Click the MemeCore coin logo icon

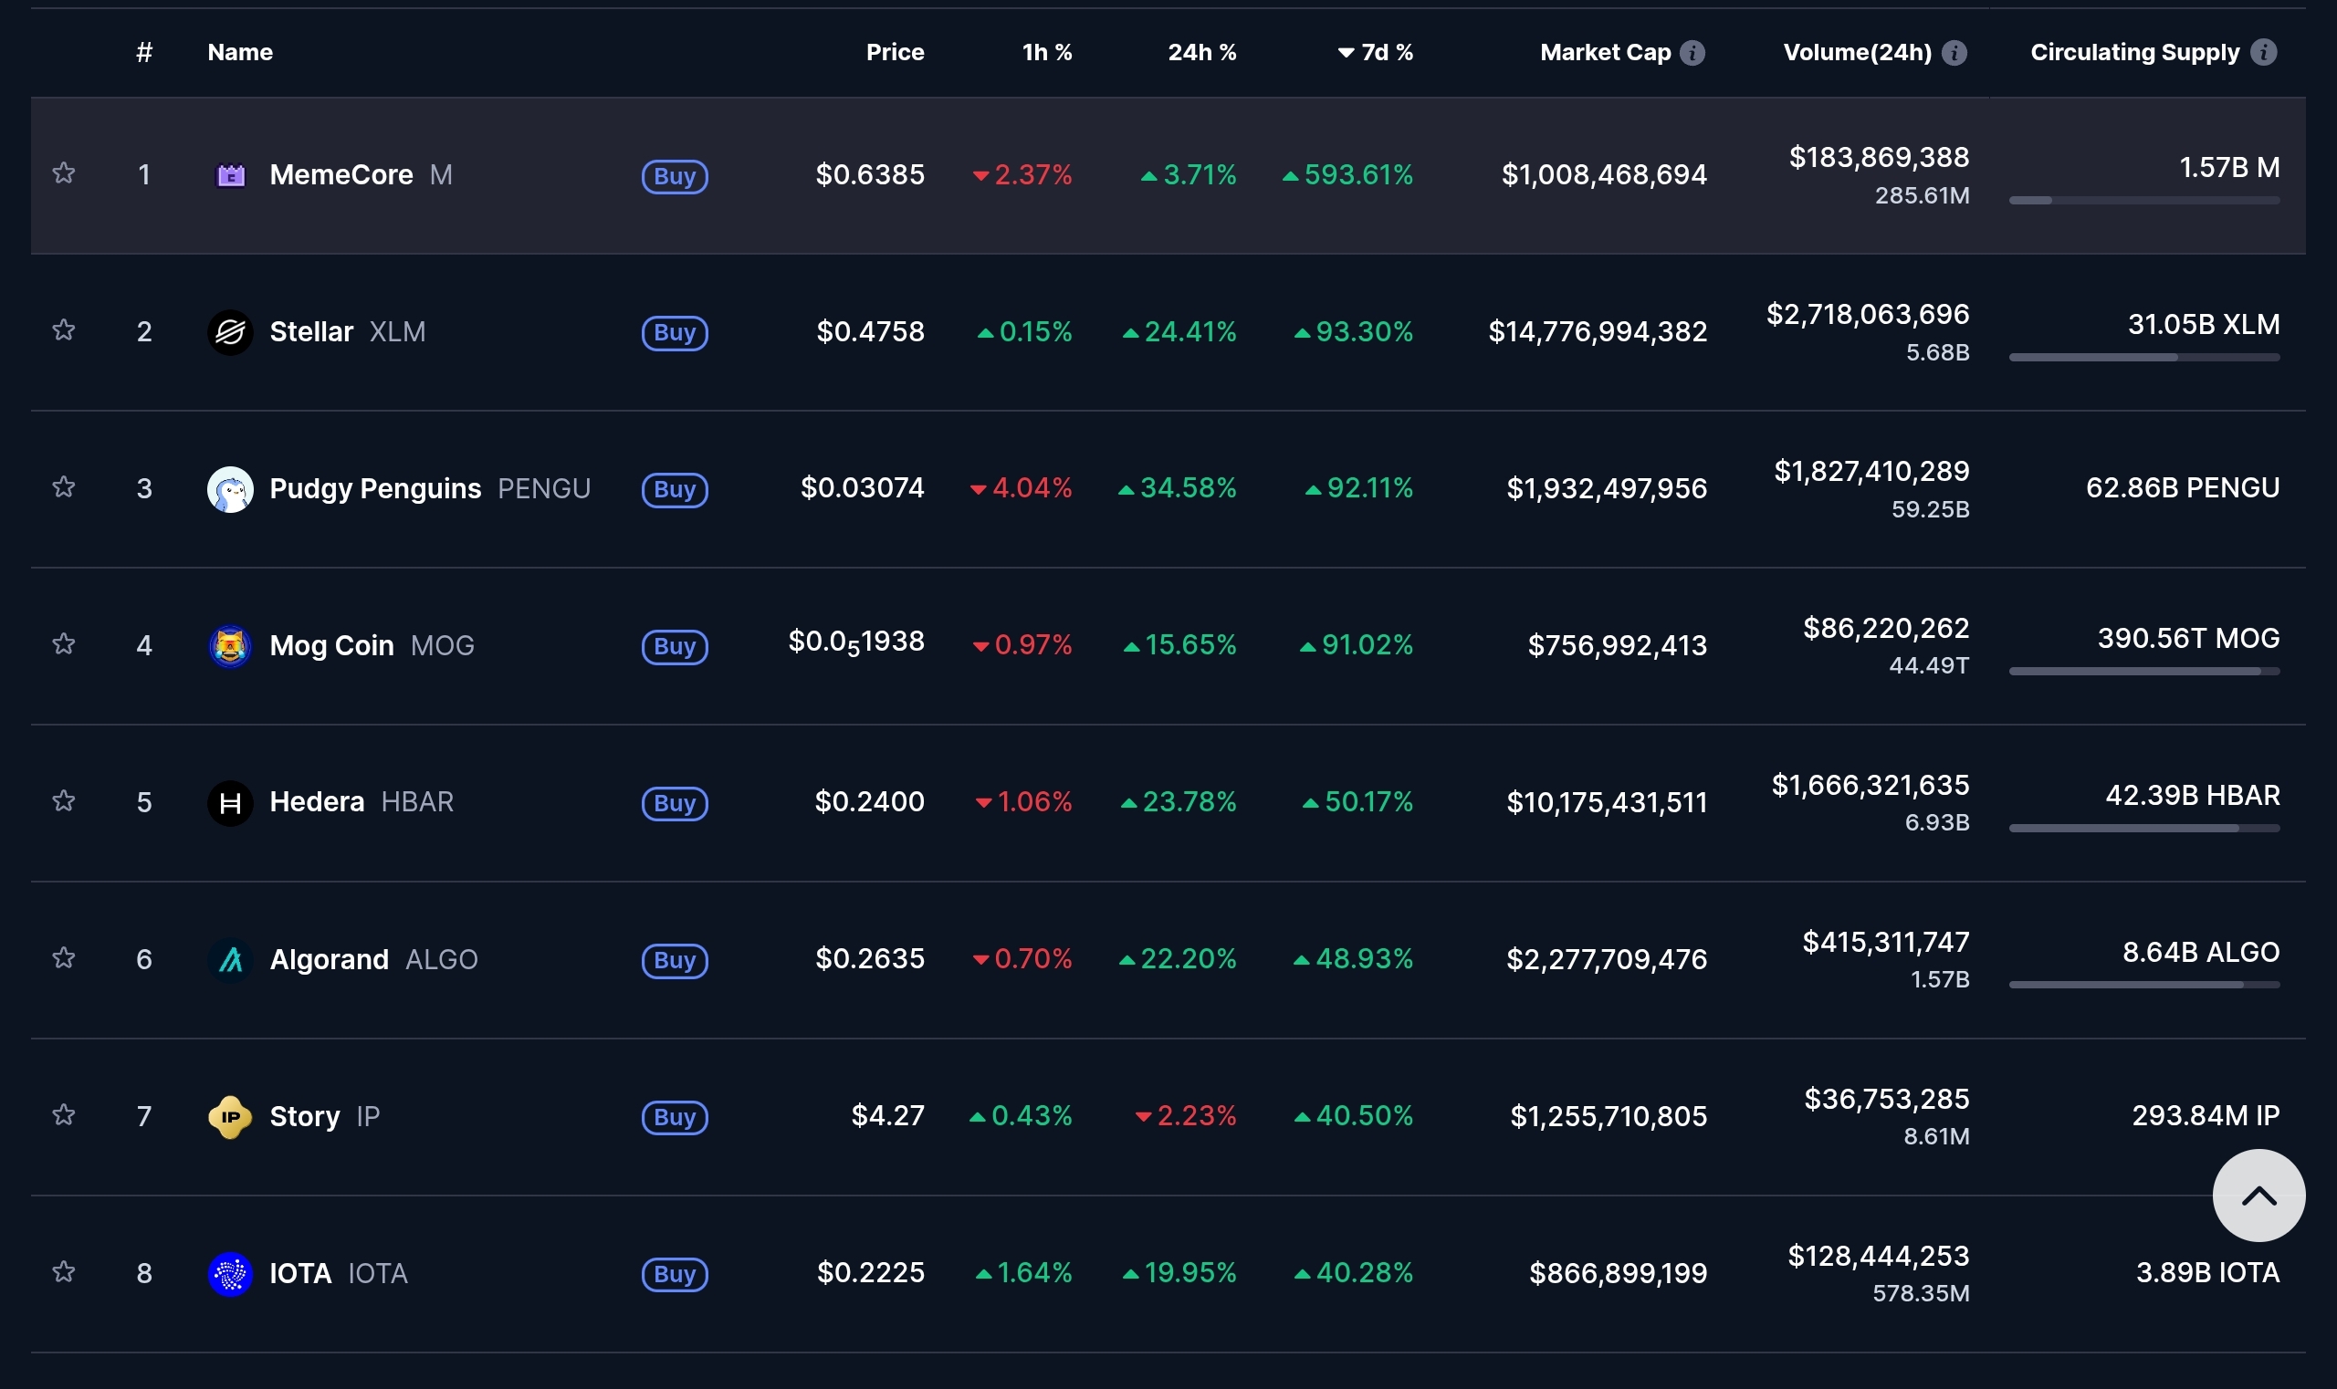coord(230,175)
